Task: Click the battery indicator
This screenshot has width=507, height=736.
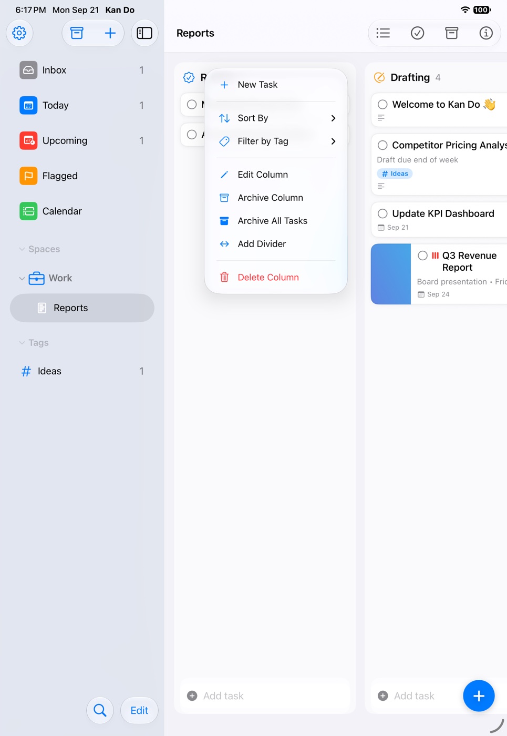Action: [482, 10]
